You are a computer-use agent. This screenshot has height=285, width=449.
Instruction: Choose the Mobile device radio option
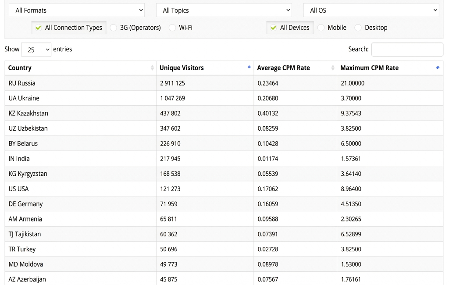pyautogui.click(x=332, y=28)
